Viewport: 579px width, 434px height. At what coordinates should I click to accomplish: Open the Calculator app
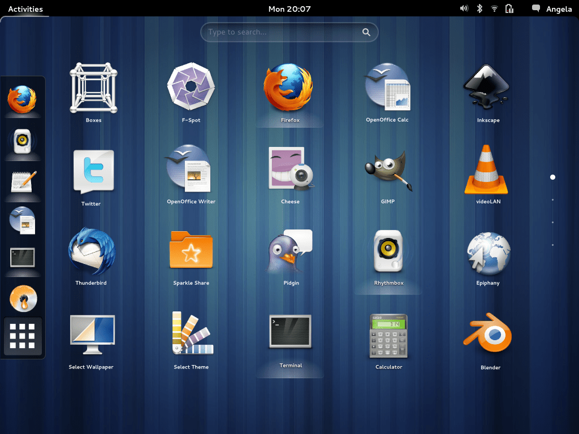(x=388, y=336)
